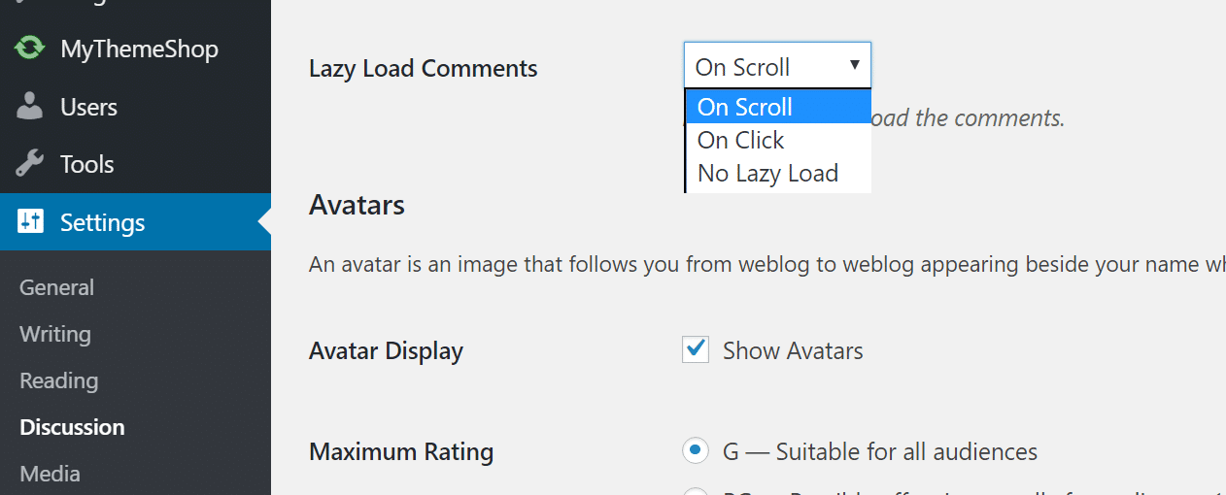This screenshot has height=495, width=1226.
Task: Click the MyThemeShop refresh arrows icon
Action: (x=30, y=49)
